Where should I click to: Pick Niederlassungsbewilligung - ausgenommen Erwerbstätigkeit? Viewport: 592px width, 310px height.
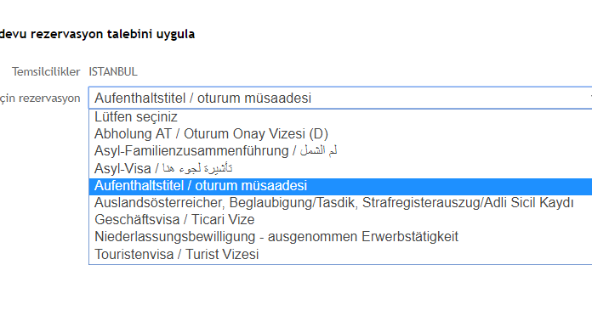[x=340, y=237]
